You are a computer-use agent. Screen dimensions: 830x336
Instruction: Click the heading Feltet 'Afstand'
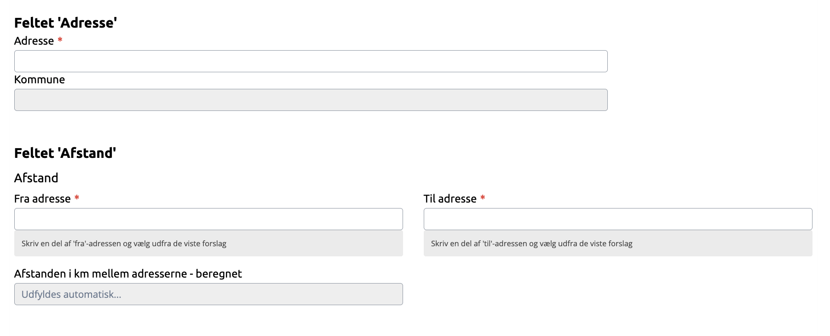[65, 153]
